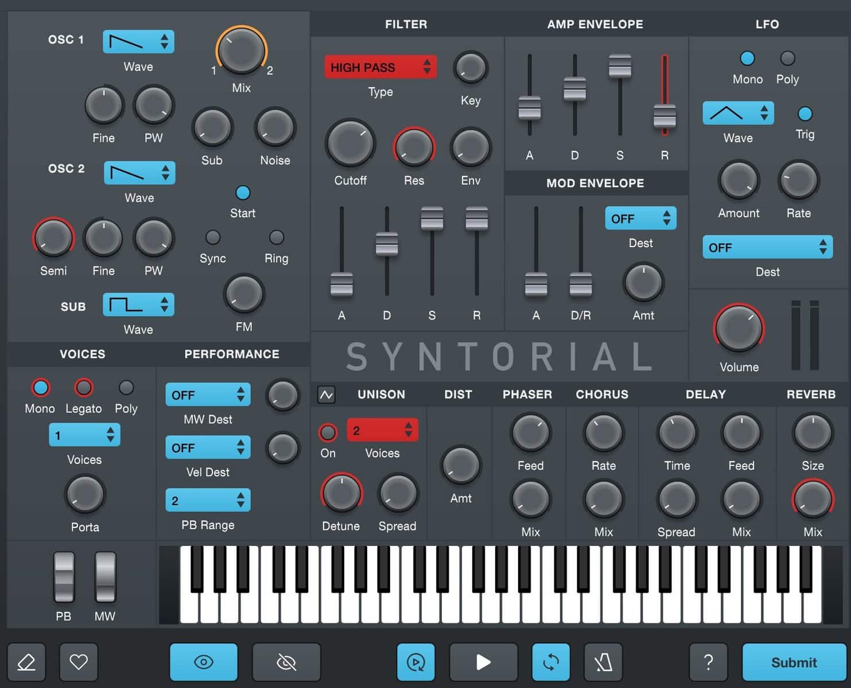Screen dimensions: 851x688
Task: Click the FM knob
Action: click(244, 294)
